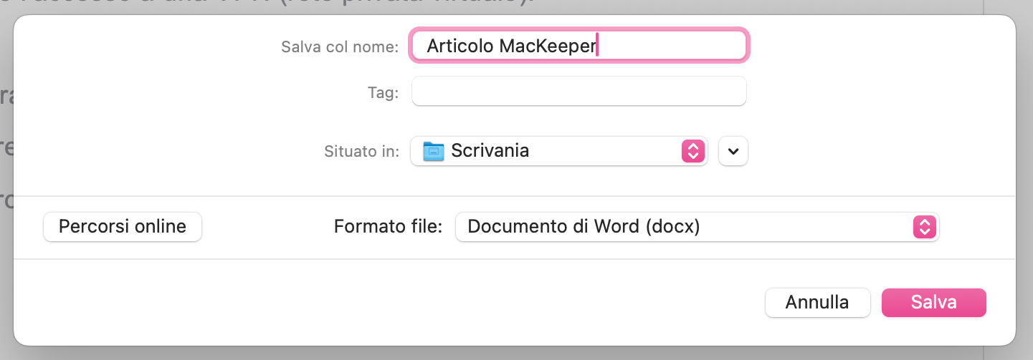Click the 'Percorsi online' button

pyautogui.click(x=123, y=227)
